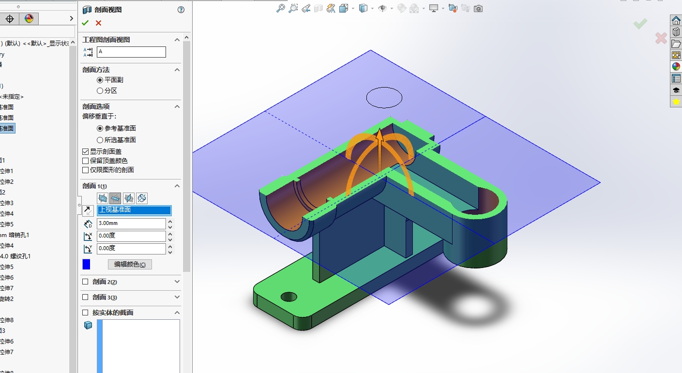Select the 分区 radio option
682x373 pixels.
(100, 90)
